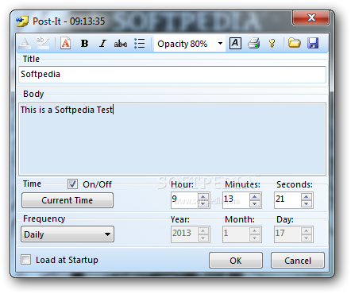Viewport: 351px width, 294px height.
Task: Close the Post-It window
Action: tap(311, 17)
